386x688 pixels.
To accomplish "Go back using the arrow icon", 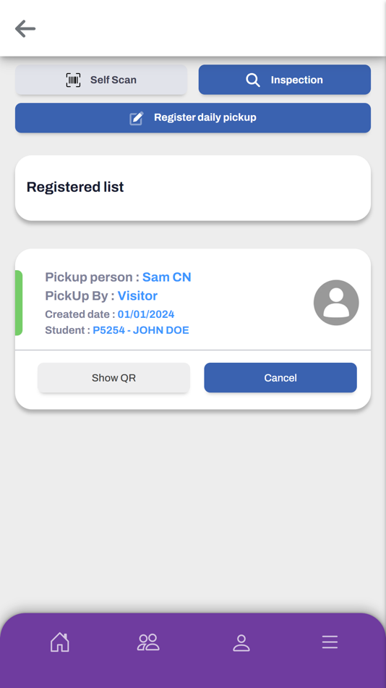I will pyautogui.click(x=25, y=29).
